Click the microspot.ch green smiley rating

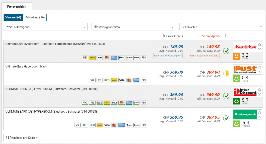[236, 123]
